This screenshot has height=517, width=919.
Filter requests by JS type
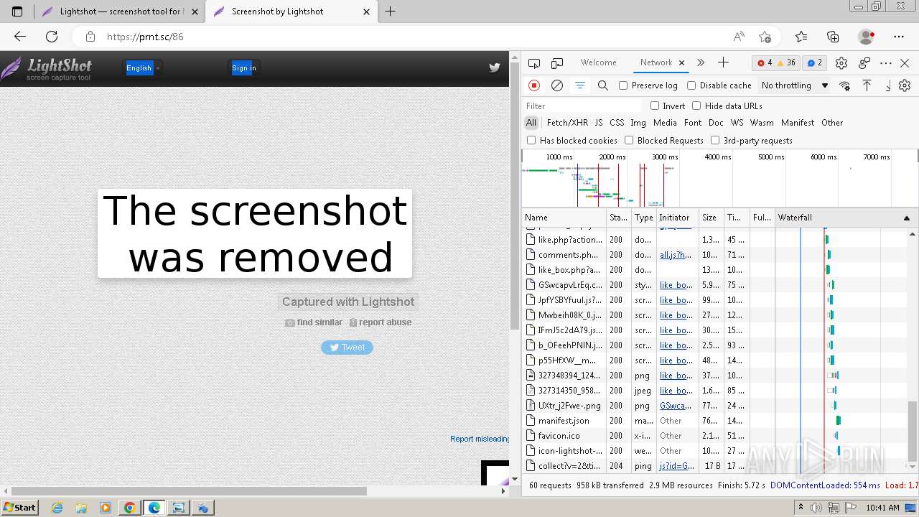(x=599, y=123)
